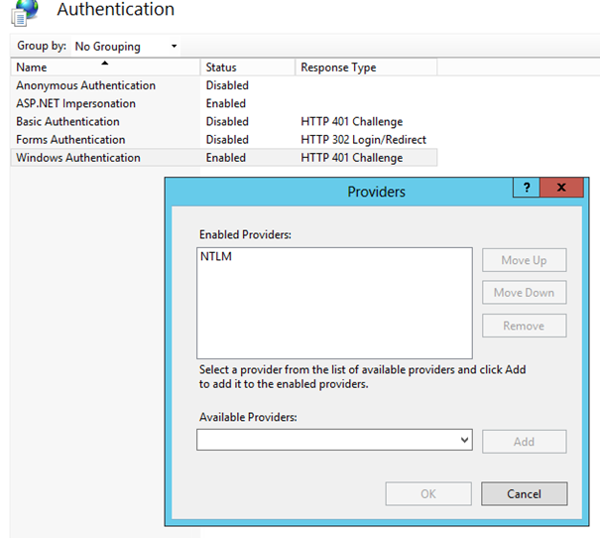This screenshot has height=538, width=600.
Task: Click the Name column sort arrow
Action: pyautogui.click(x=104, y=63)
